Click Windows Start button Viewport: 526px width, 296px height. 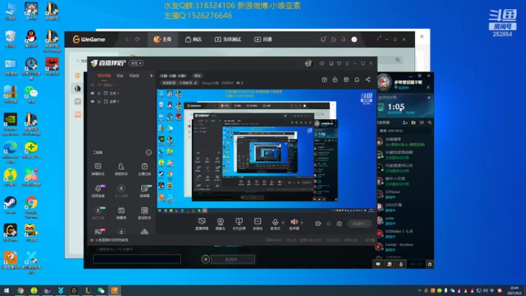tap(7, 290)
